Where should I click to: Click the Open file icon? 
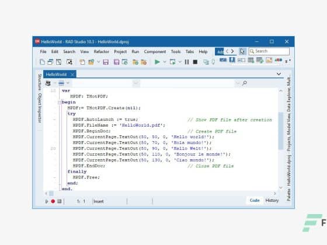coord(82,62)
